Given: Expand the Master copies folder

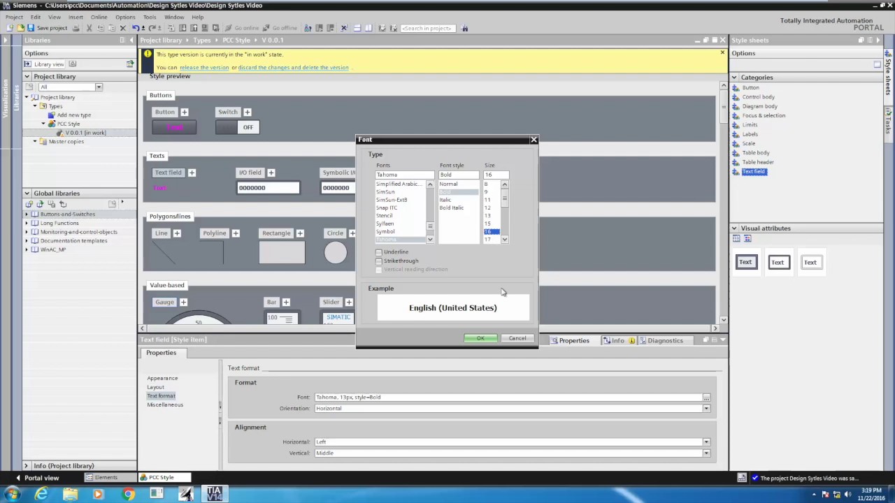Looking at the screenshot, I should pos(35,141).
